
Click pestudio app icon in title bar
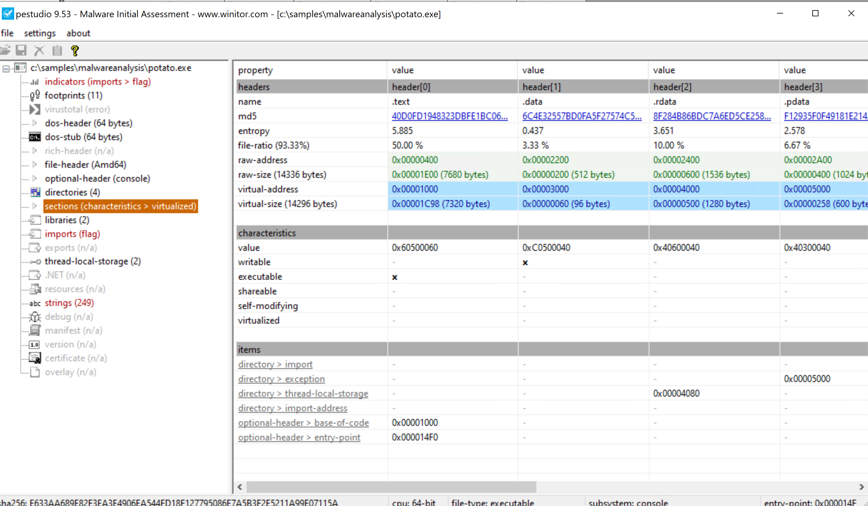click(7, 14)
